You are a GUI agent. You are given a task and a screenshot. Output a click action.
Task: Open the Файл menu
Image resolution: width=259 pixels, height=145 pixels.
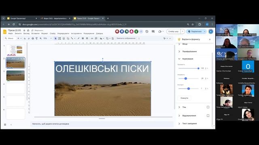[11, 33]
